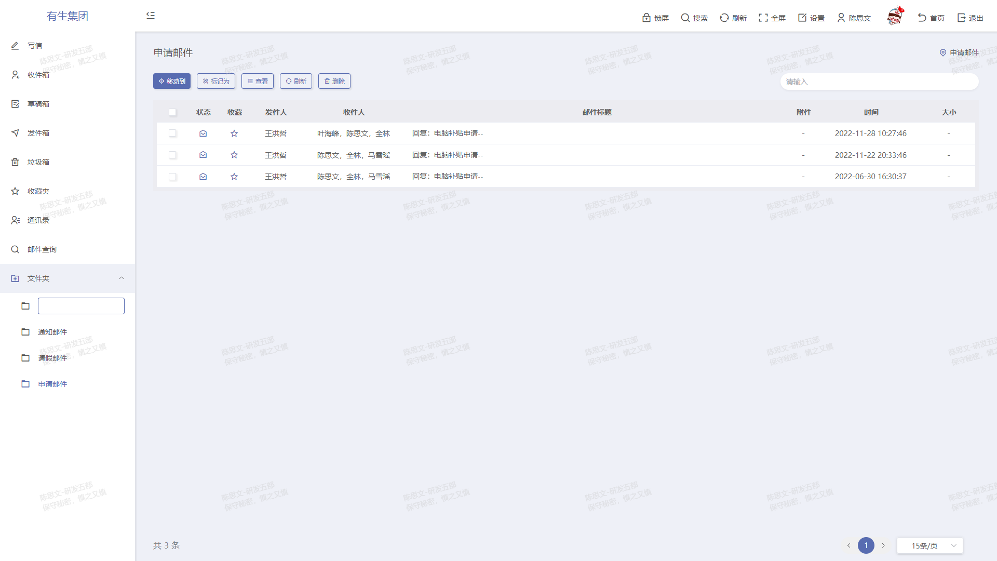997x561 pixels.
Task: Click the read-status envelope icon of the 2022-06-30 email
Action: point(203,177)
